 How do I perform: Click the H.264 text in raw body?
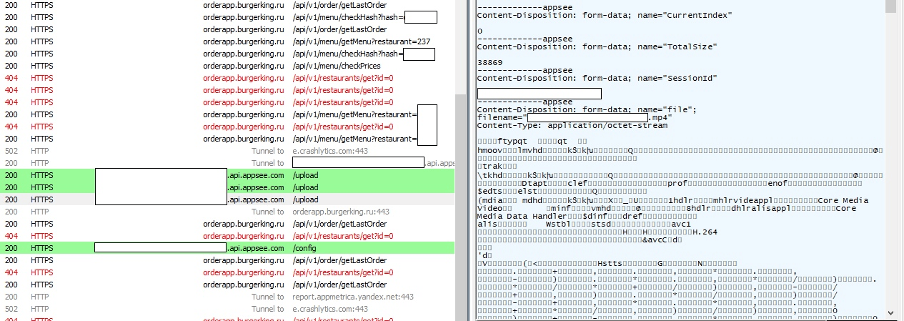pos(705,232)
